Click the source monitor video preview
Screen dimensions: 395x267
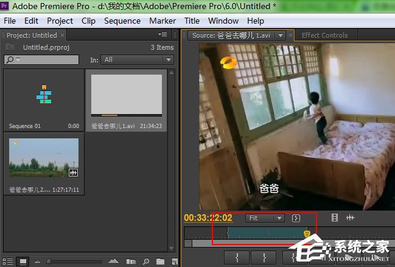coord(297,126)
